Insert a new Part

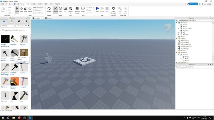[60, 10]
